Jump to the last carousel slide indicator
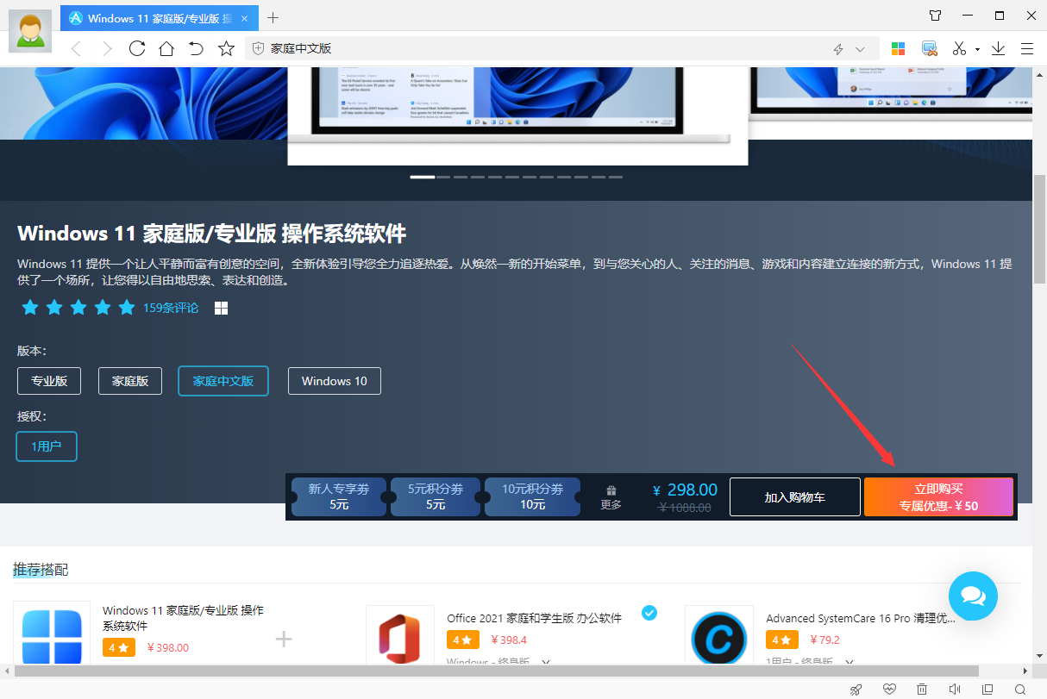Screen dimensions: 1047x699 (x=616, y=177)
